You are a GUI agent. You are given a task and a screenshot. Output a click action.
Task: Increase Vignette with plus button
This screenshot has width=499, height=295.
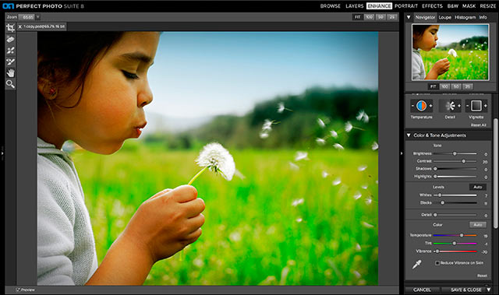[485, 106]
